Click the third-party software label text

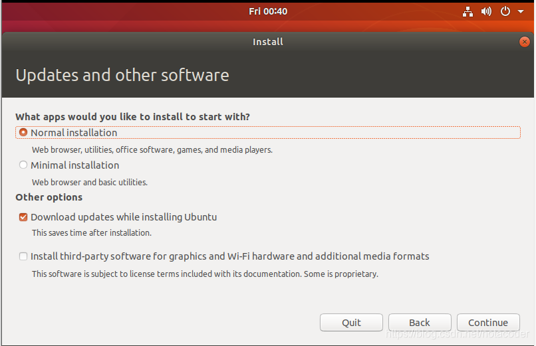click(x=229, y=256)
